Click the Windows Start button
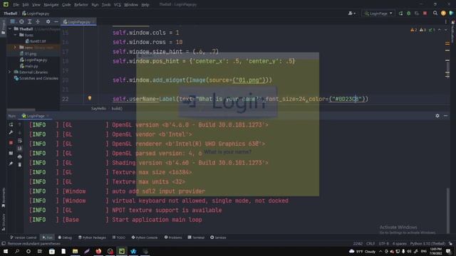The image size is (456, 256). coord(6,251)
